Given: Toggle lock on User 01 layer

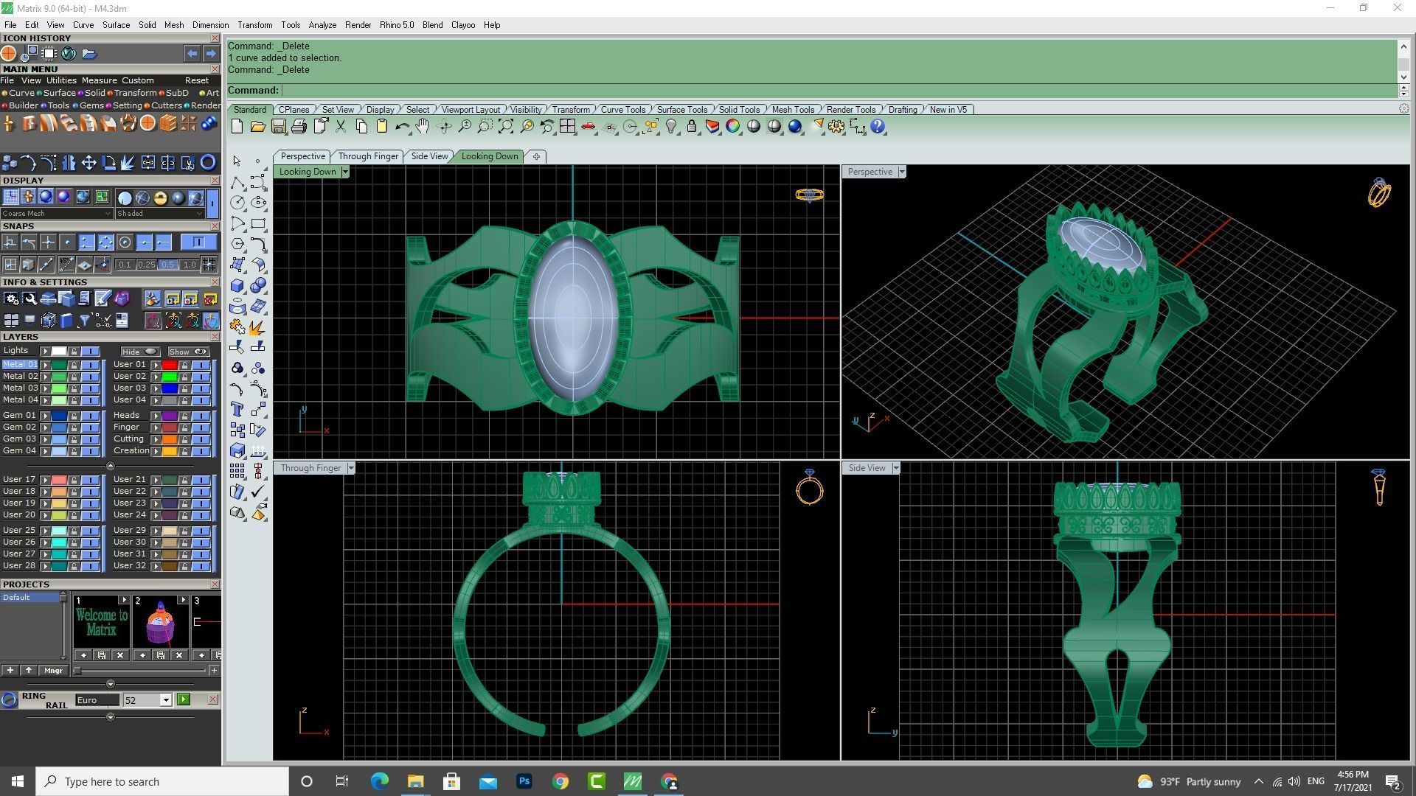Looking at the screenshot, I should (x=184, y=365).
